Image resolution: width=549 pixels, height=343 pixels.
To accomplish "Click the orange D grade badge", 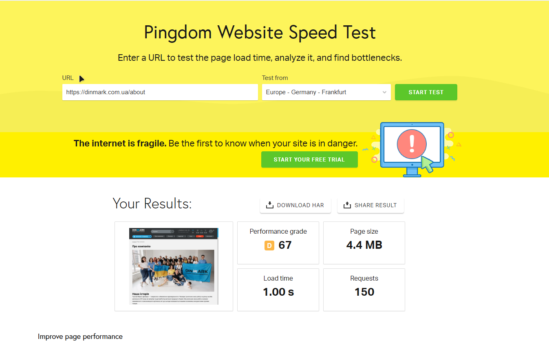I will pos(269,245).
